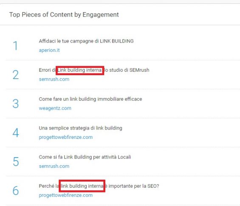Click rank number 1

pyautogui.click(x=15, y=45)
